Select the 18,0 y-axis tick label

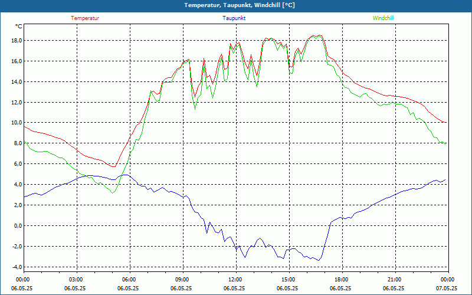coord(16,41)
